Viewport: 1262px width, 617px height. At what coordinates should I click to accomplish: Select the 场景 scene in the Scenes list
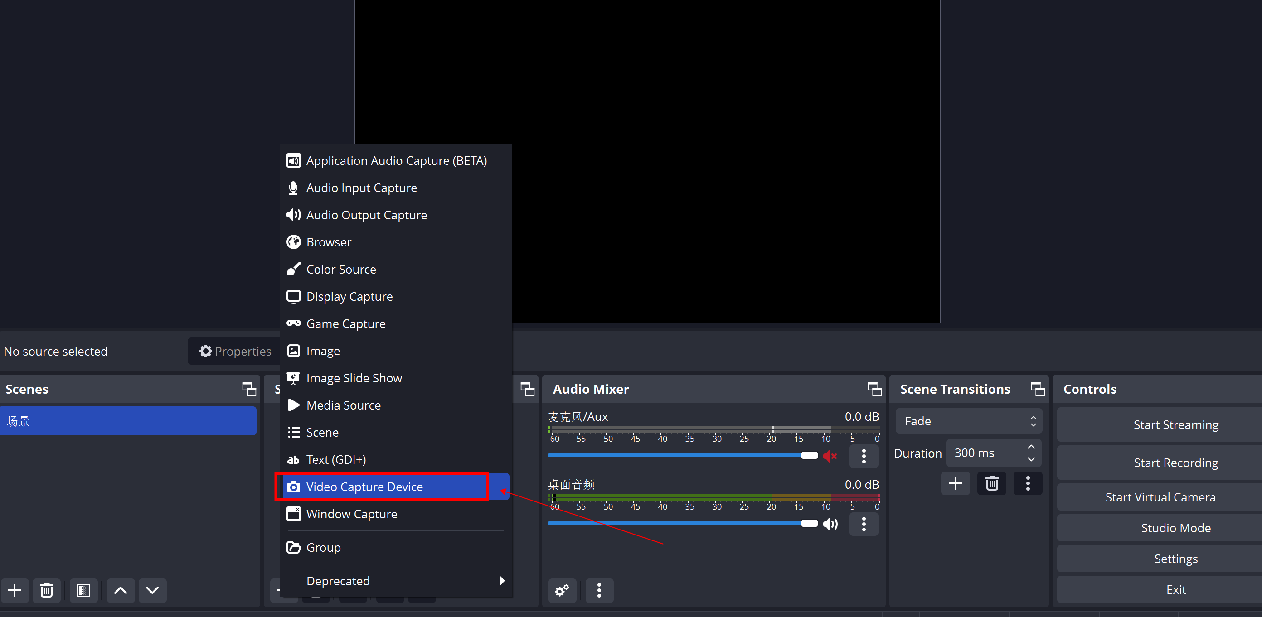point(128,421)
